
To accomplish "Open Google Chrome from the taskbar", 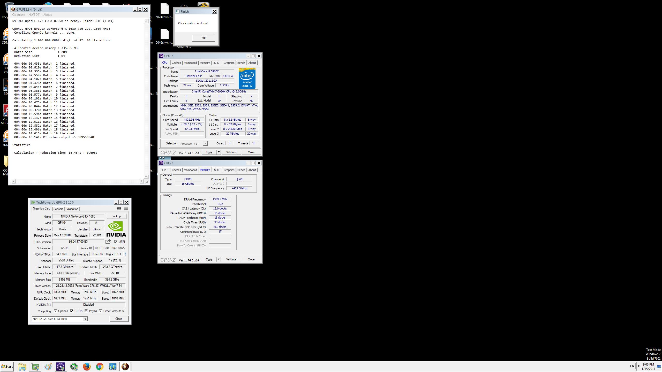I will pos(100,367).
